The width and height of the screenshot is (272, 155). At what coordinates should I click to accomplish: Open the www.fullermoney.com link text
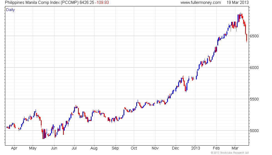point(201,2)
